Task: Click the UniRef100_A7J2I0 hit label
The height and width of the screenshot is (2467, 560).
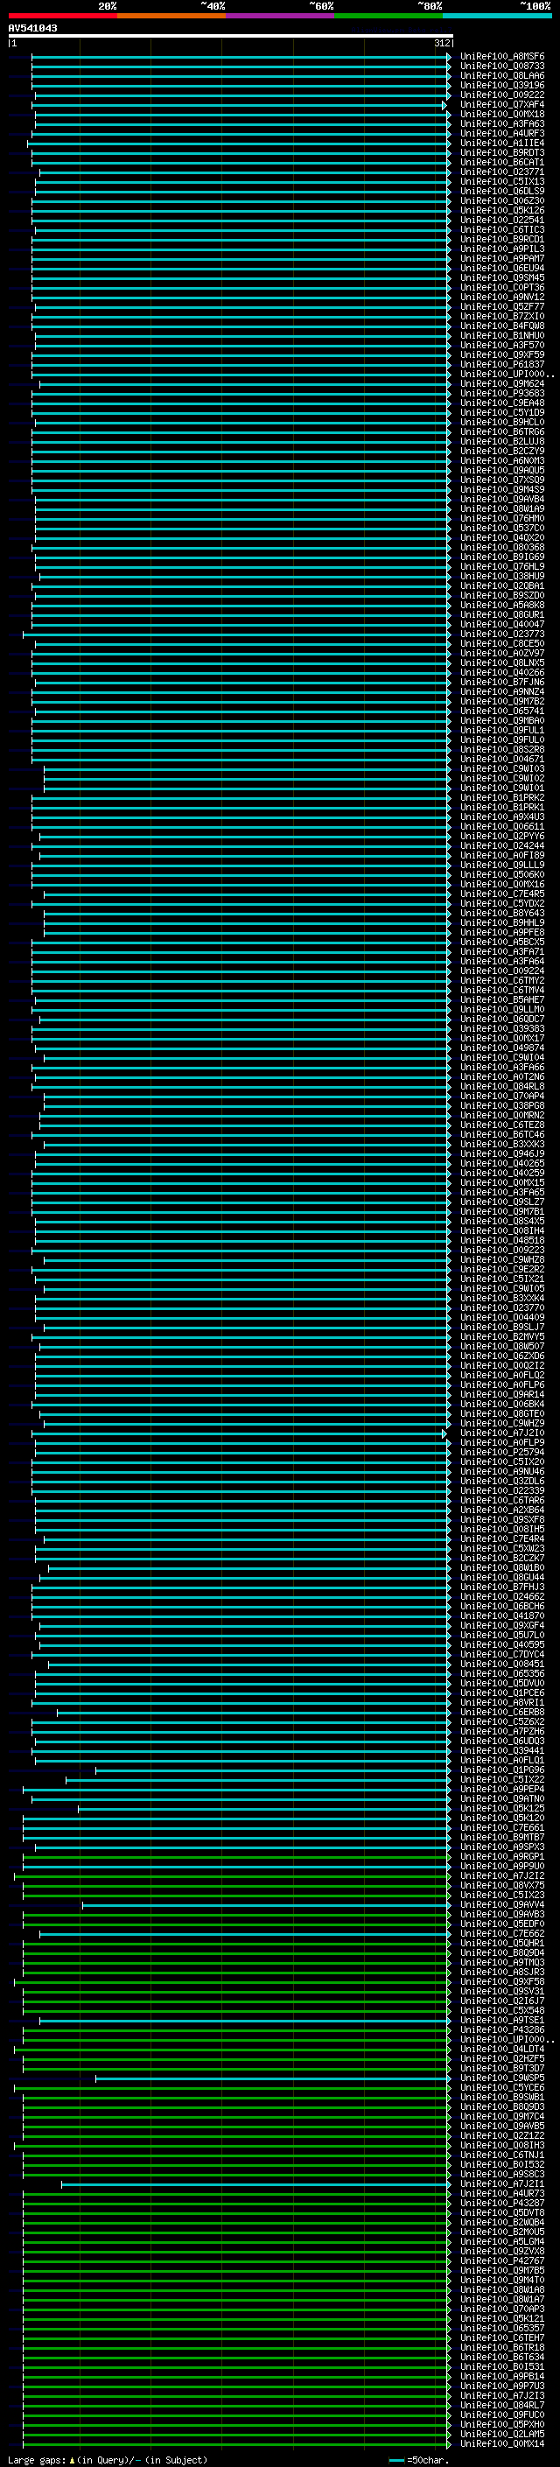Action: click(502, 1433)
